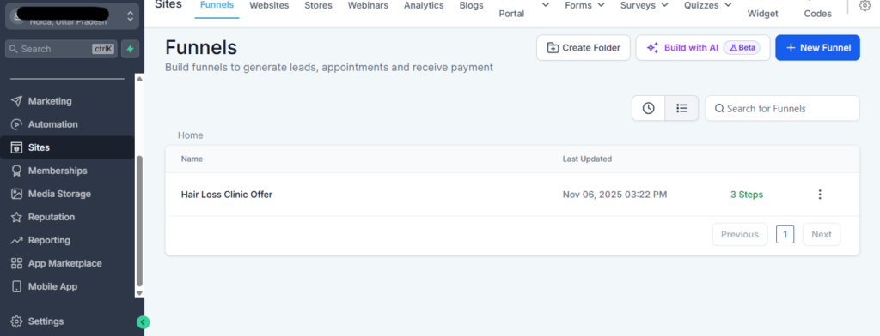Click the Nov 06, 2025 03:22 PM date
This screenshot has width=880, height=336.
point(614,195)
